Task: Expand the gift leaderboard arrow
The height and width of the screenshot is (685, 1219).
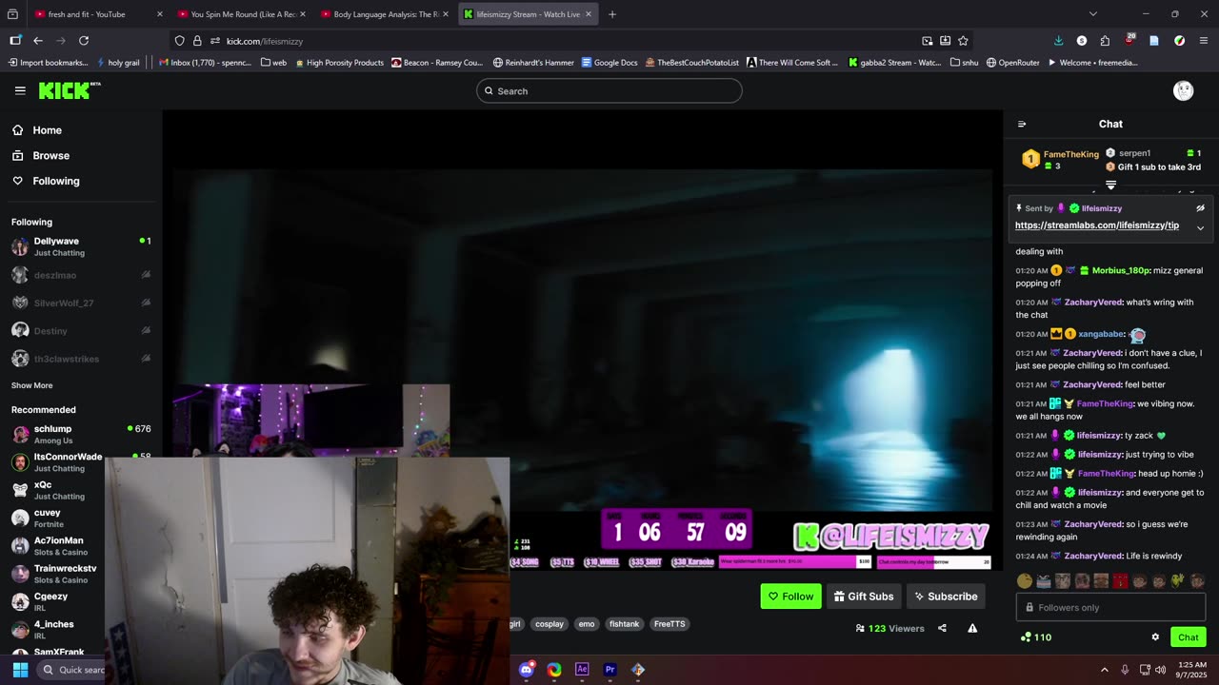Action: coord(1110,185)
